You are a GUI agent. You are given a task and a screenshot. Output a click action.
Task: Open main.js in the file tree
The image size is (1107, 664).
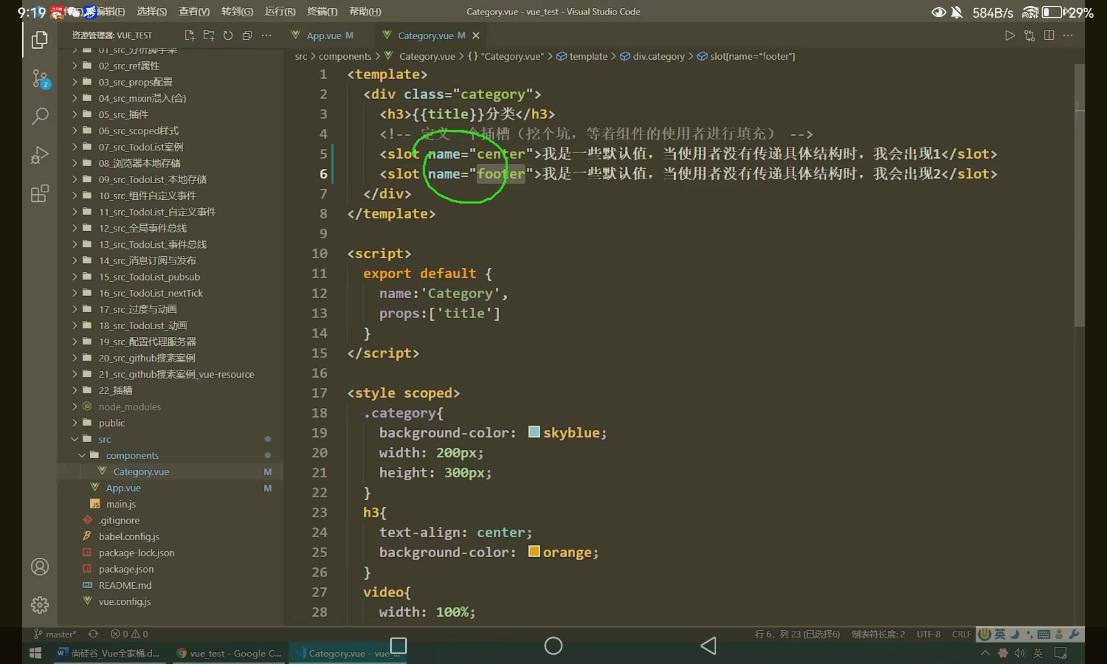(x=121, y=504)
